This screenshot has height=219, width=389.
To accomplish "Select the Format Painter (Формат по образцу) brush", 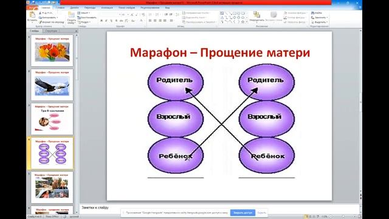I will 51,22.
